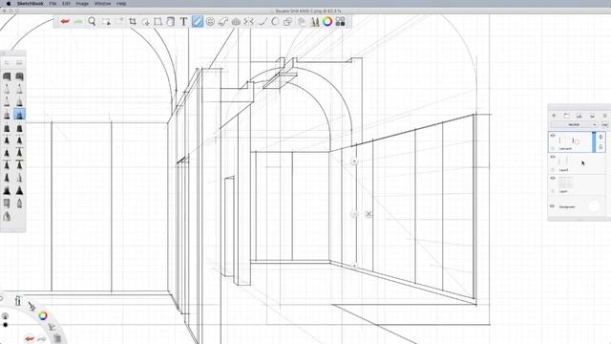Click the Undo arrow in the top toolbar
The height and width of the screenshot is (344, 611).
click(65, 21)
